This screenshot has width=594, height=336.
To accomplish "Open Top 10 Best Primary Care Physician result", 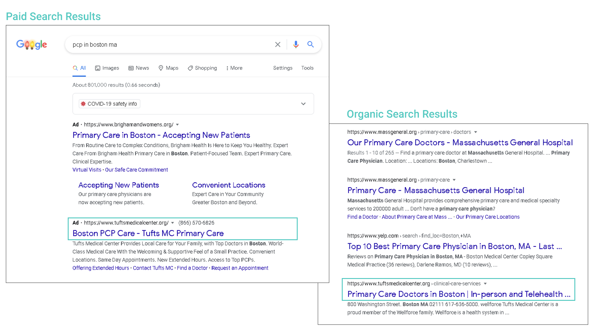I will (455, 246).
